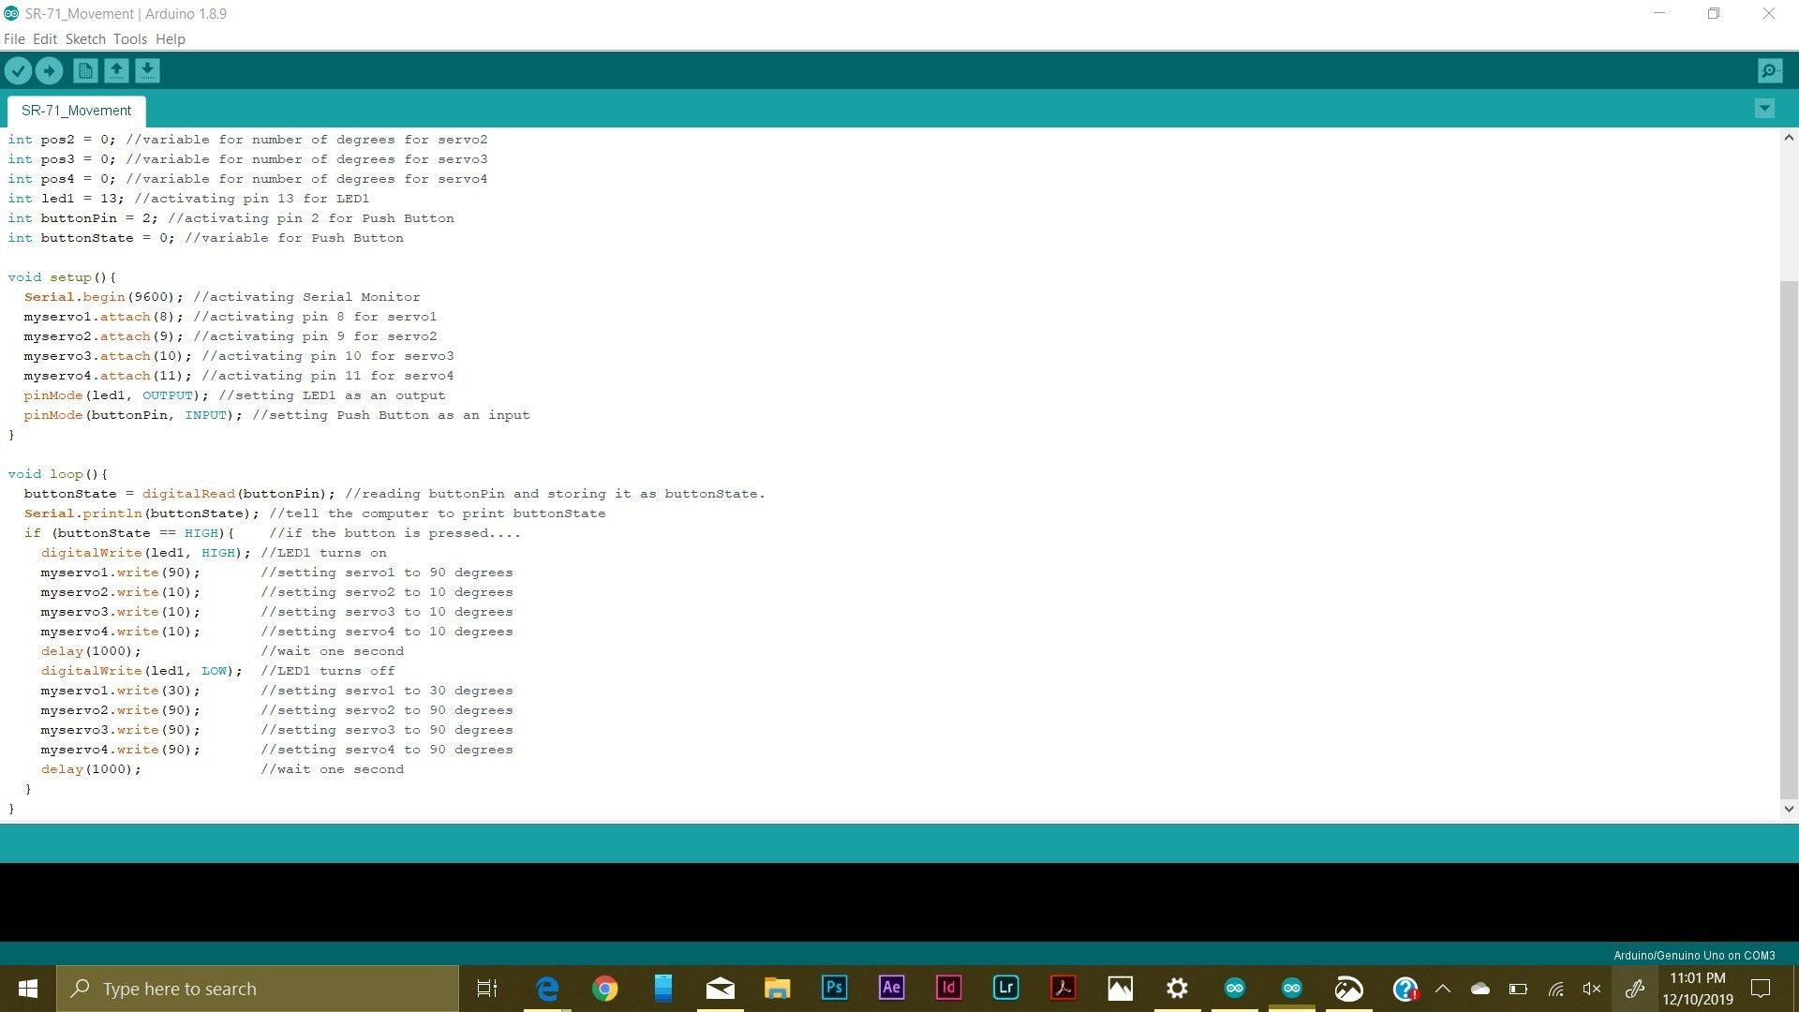Show hidden system tray icons chevron
The image size is (1799, 1012).
pyautogui.click(x=1443, y=989)
